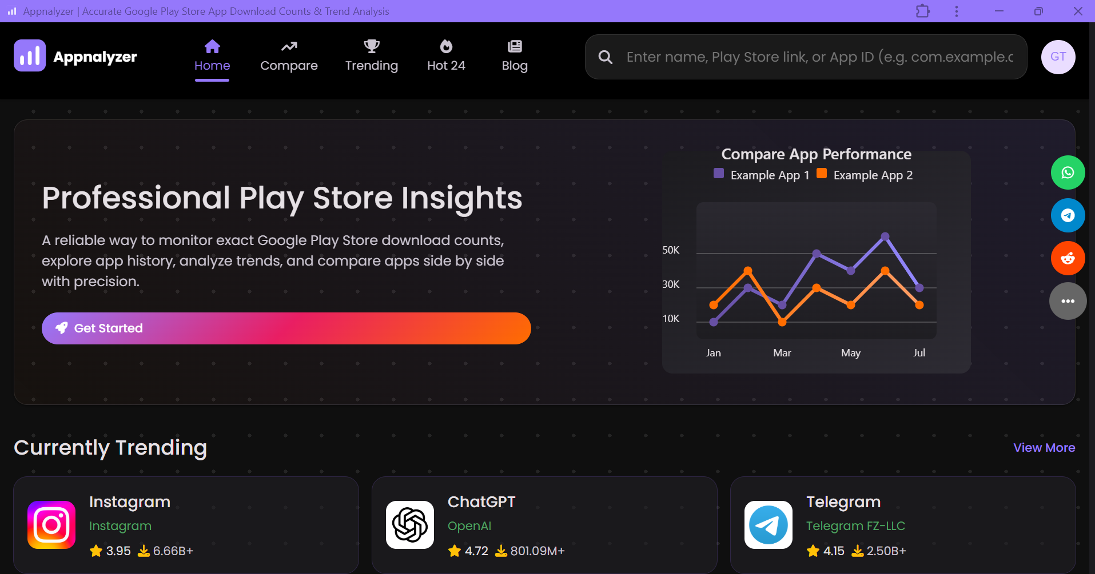Click the Appnalyzer logo icon
Image resolution: width=1095 pixels, height=574 pixels.
click(29, 55)
